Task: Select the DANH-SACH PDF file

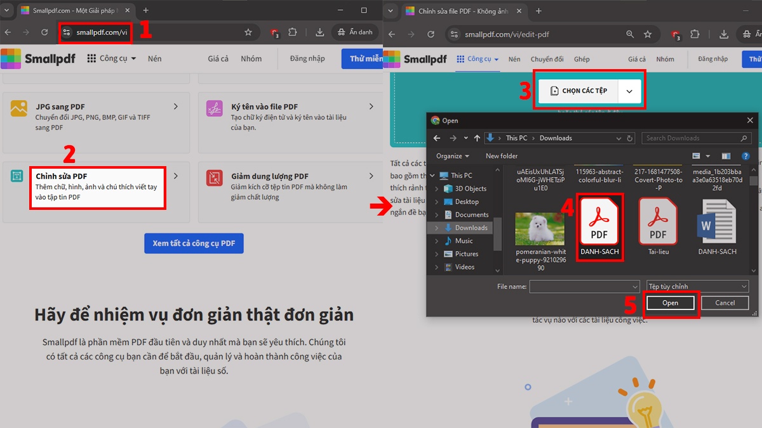Action: click(x=599, y=226)
